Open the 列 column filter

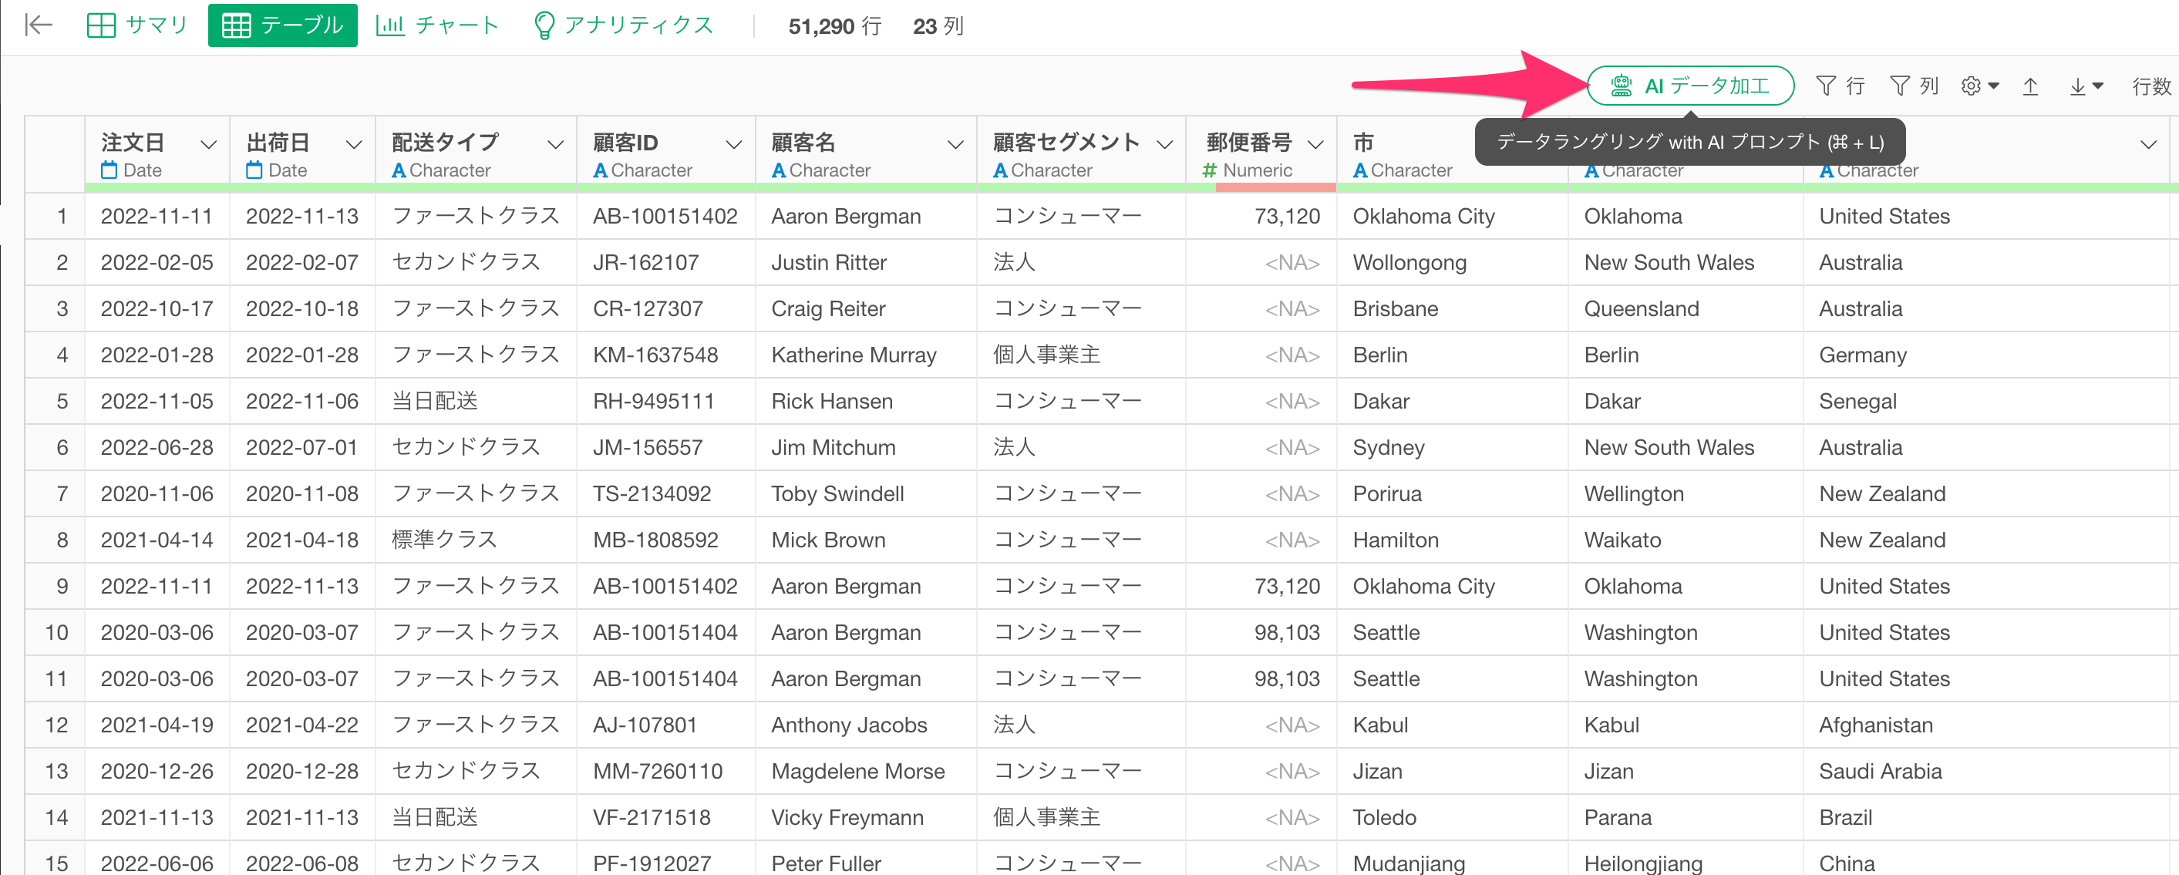tap(1914, 86)
